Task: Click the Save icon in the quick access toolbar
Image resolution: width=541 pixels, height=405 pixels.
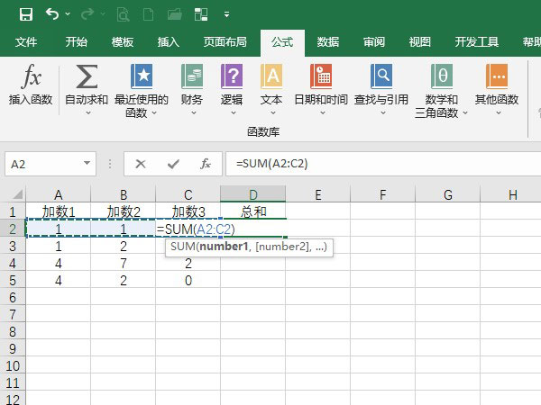Action: (x=25, y=14)
